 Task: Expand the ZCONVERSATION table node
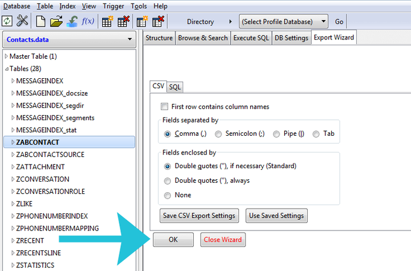(12, 179)
